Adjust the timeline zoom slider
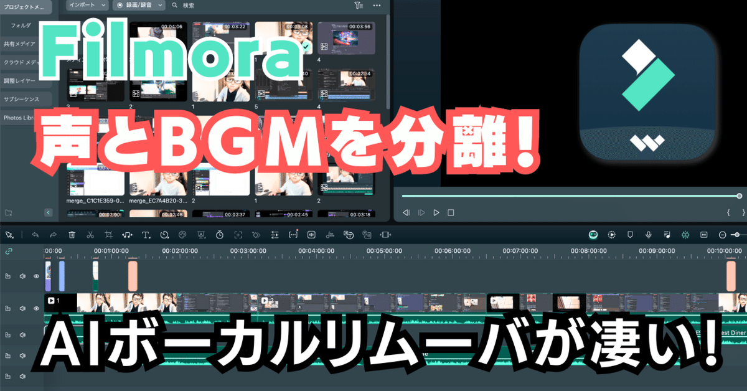 (x=738, y=235)
